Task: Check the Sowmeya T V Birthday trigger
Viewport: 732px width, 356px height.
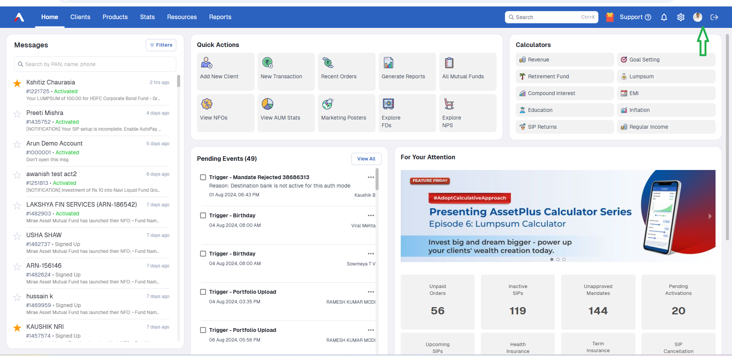Action: click(x=203, y=254)
